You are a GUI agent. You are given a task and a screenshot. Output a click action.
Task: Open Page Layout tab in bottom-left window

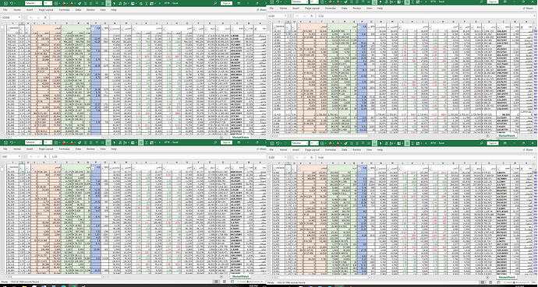46,149
